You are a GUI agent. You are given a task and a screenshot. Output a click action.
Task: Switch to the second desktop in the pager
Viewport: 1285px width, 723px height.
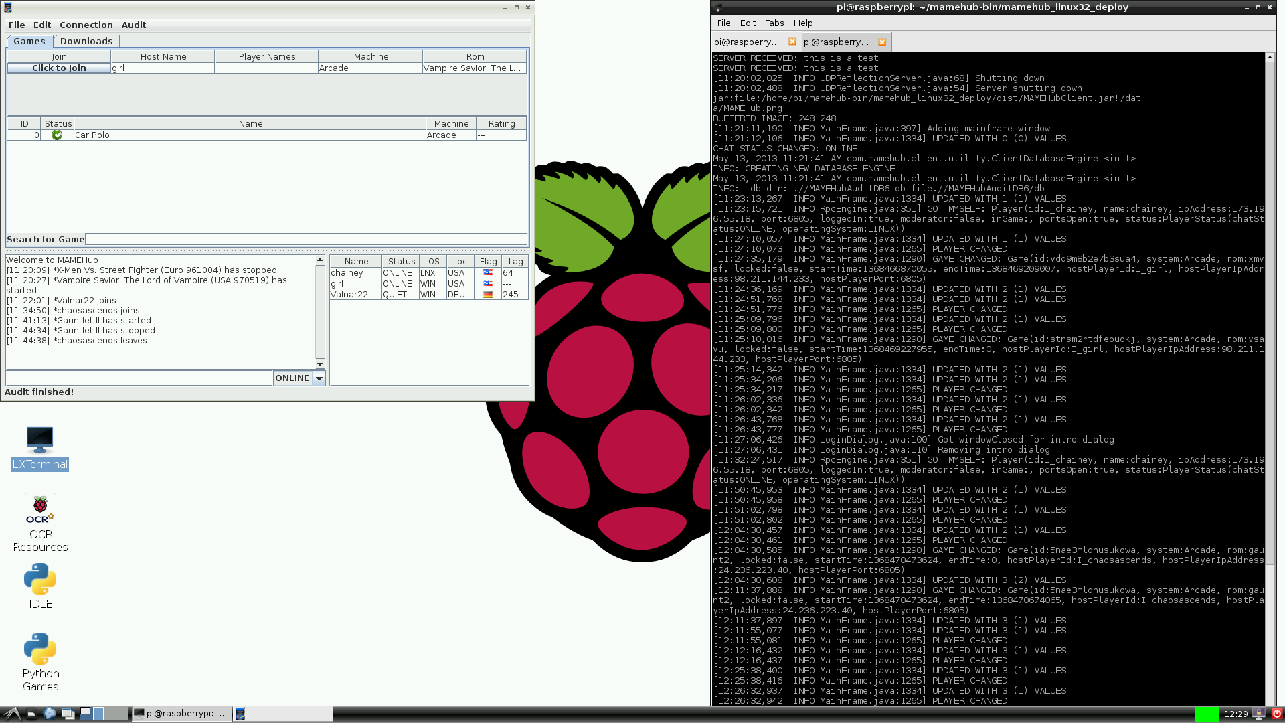click(98, 714)
